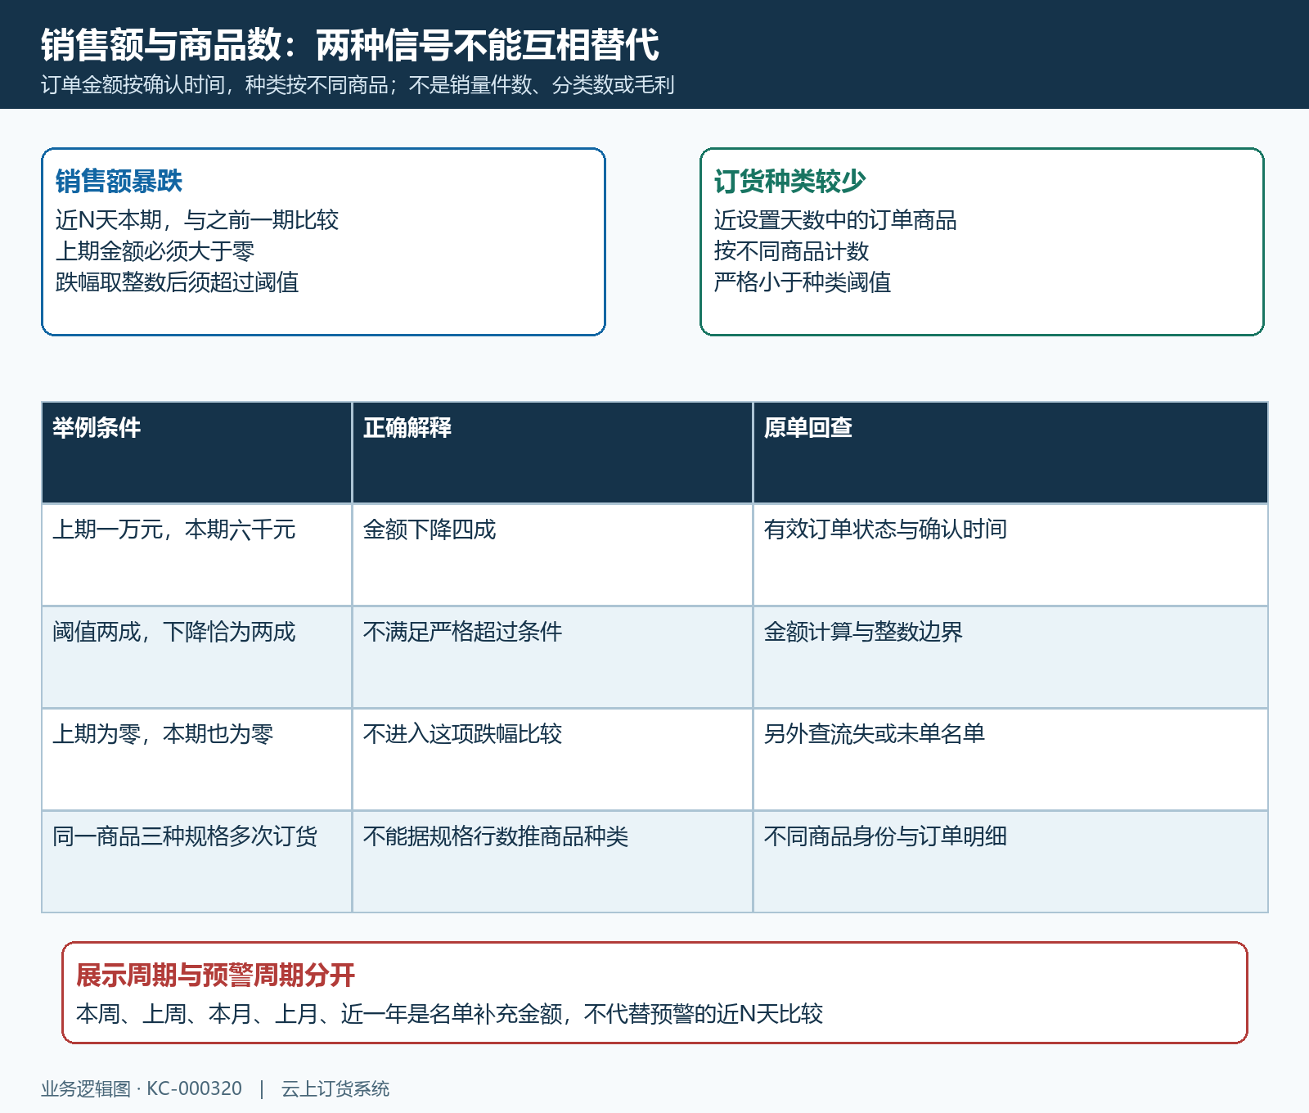Viewport: 1309px width, 1113px height.
Task: Click the line "近设置天数中的订单商品"
Action: (x=834, y=220)
